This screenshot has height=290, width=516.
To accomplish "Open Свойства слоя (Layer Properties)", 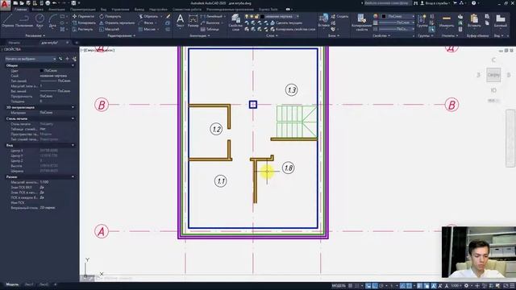I will tap(235, 23).
